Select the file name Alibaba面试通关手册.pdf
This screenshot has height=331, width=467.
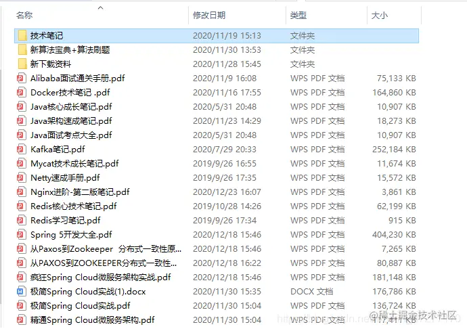click(x=77, y=79)
